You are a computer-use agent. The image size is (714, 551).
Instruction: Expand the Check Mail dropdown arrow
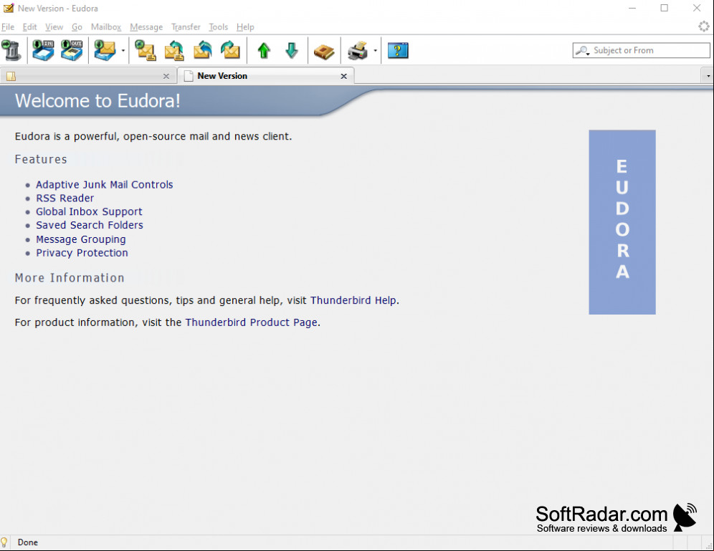tap(123, 50)
